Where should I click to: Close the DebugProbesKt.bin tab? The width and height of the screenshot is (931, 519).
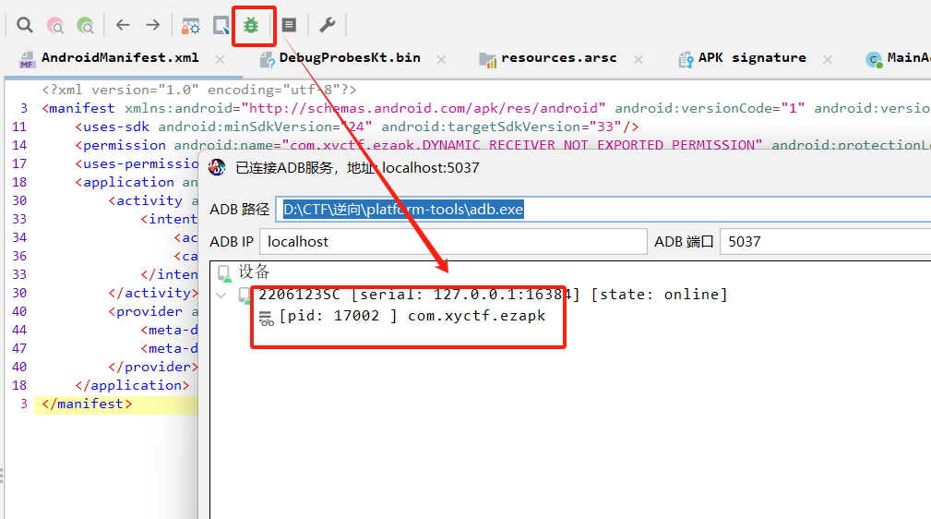click(441, 59)
